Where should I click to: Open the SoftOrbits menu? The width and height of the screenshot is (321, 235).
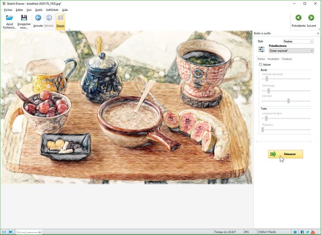click(52, 10)
